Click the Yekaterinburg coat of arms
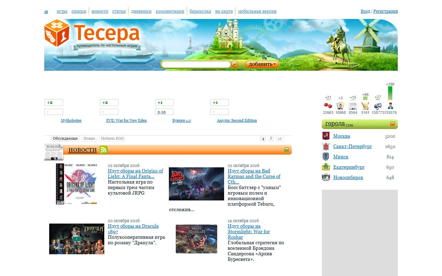Viewport: 442px width, 276px height. [326, 167]
